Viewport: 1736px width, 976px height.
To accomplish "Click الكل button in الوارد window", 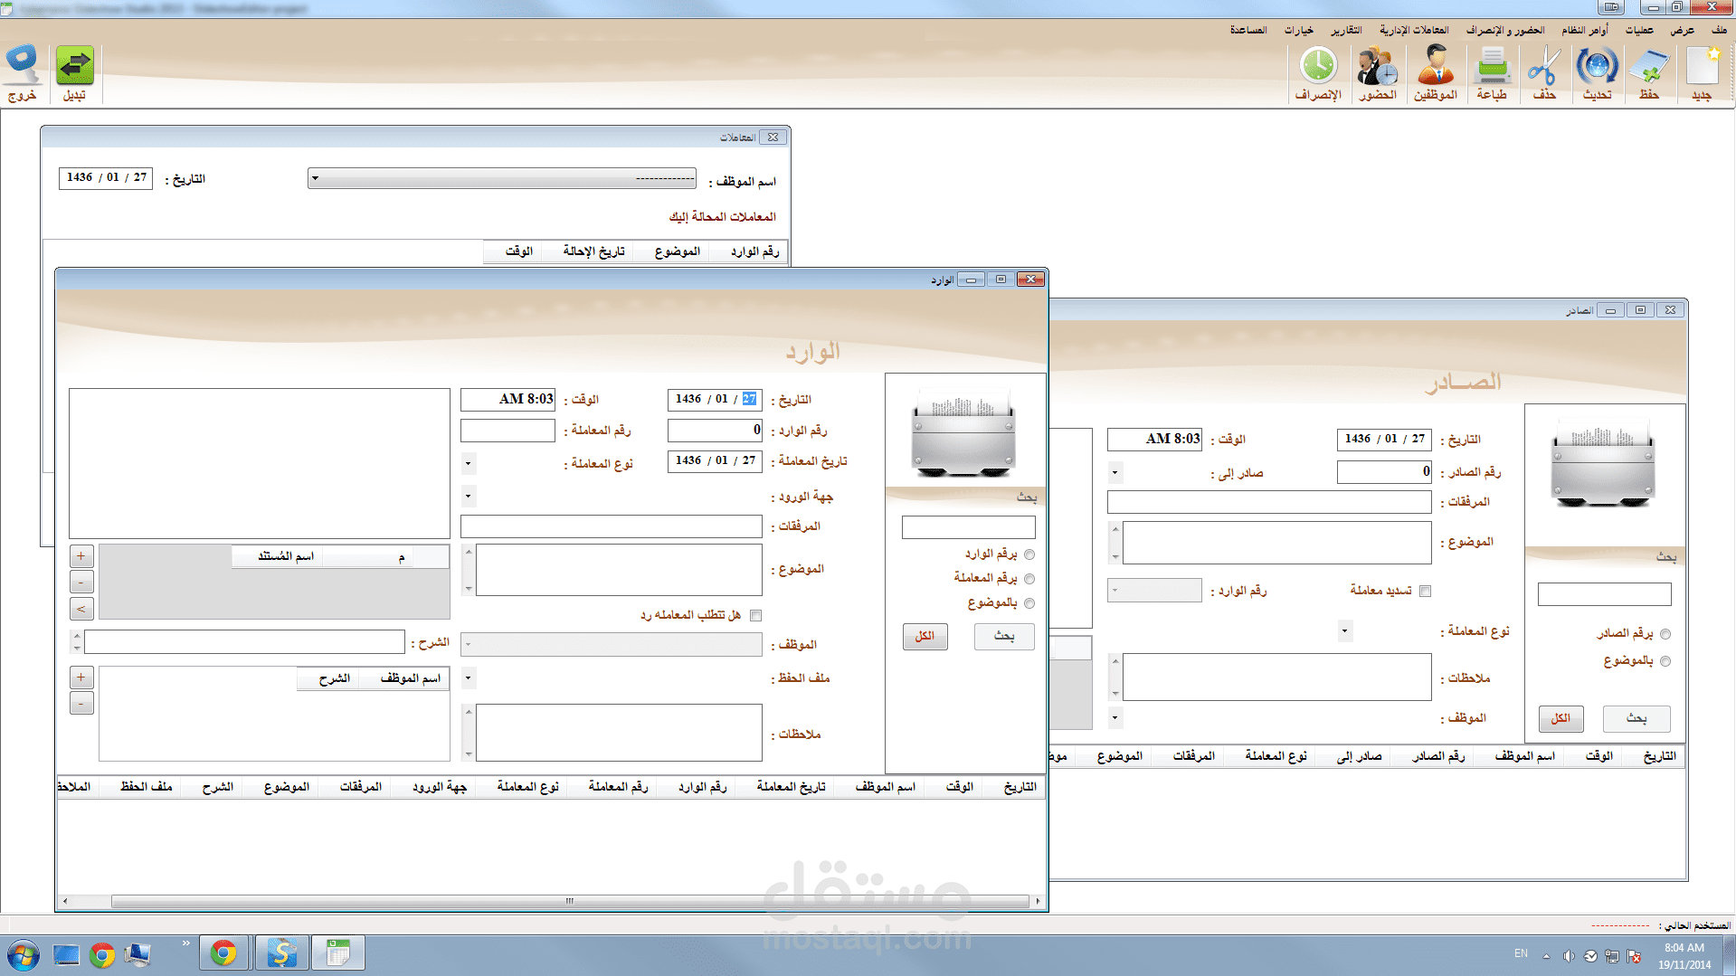I will pos(925,637).
